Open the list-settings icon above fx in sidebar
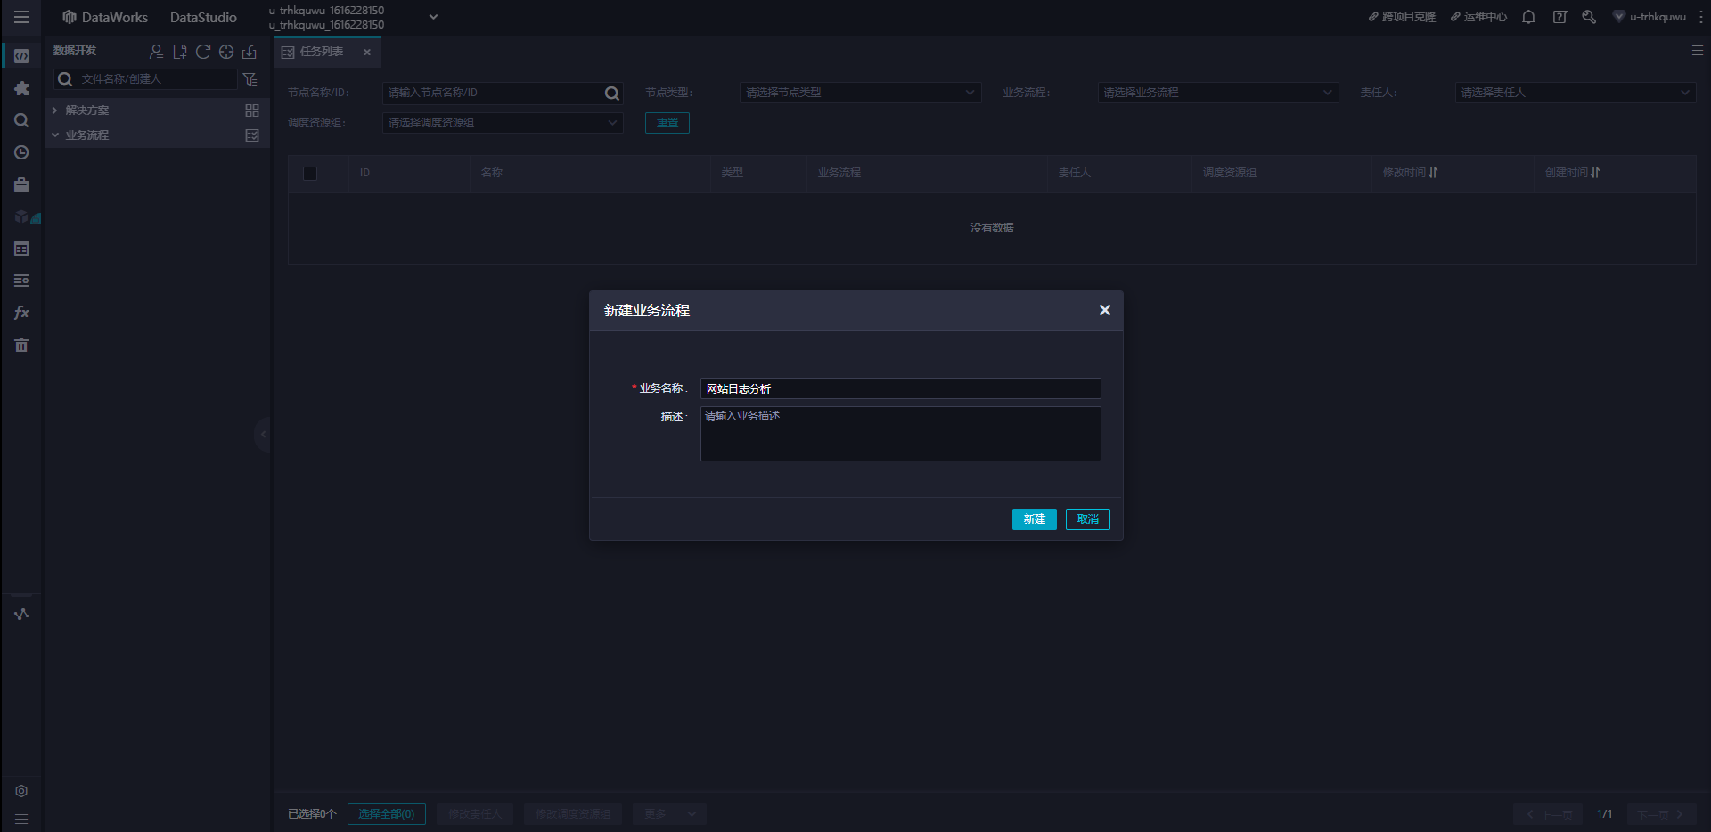1711x832 pixels. pyautogui.click(x=21, y=281)
